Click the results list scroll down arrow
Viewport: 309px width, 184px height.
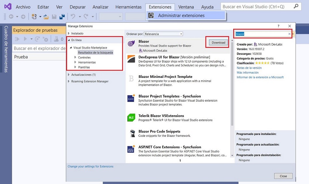pyautogui.click(x=232, y=155)
